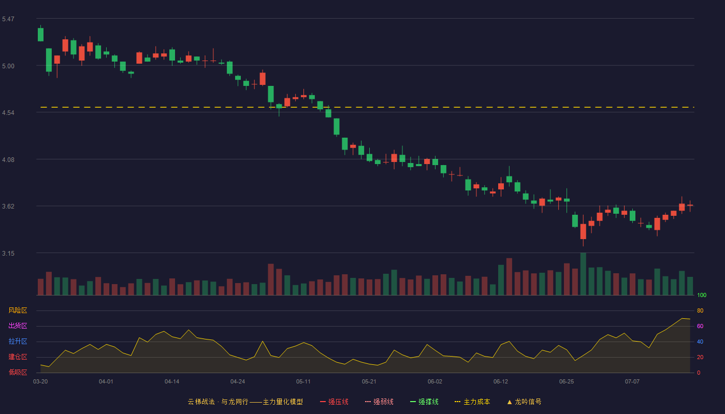This screenshot has height=414, width=725.
Task: Toggle the 强撑线 legend entry
Action: tap(424, 402)
